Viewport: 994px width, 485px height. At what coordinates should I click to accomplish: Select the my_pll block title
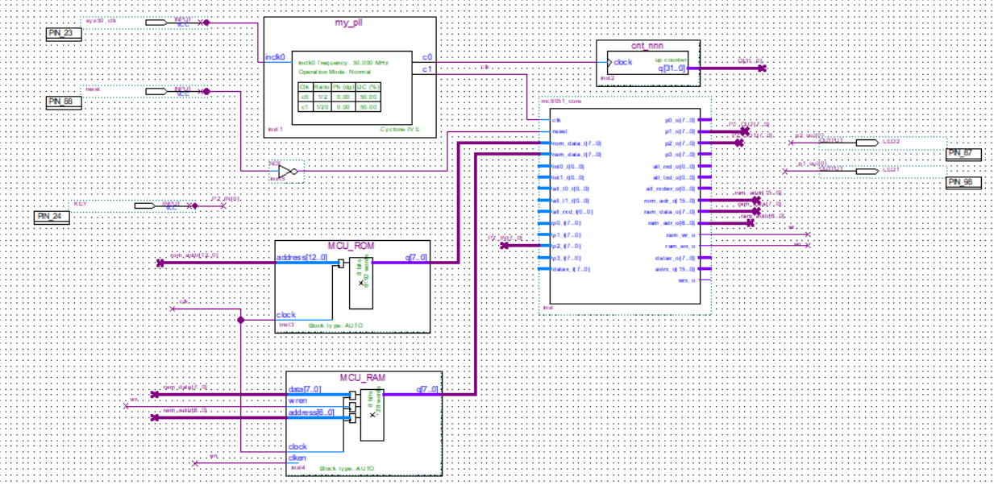coord(351,24)
